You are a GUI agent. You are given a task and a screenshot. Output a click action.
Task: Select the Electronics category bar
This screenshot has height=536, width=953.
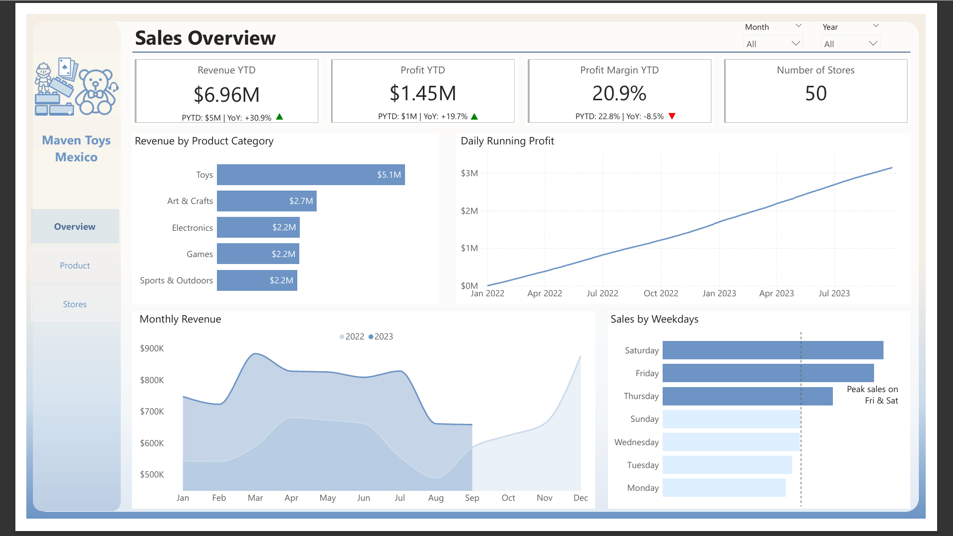(258, 227)
